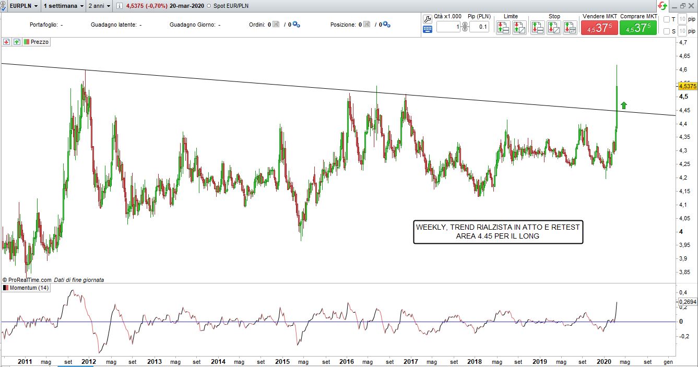Click the blue keyboard shortcut icon

point(428,29)
